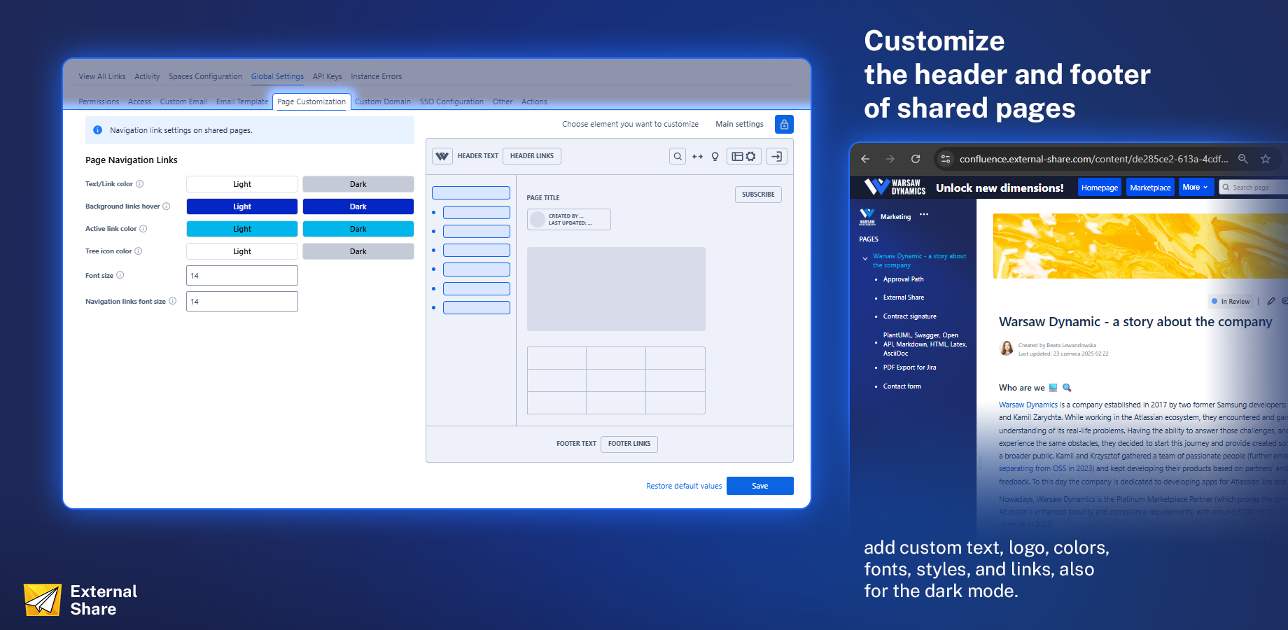Image resolution: width=1288 pixels, height=630 pixels.
Task: Go back in the browser window
Action: tap(865, 159)
